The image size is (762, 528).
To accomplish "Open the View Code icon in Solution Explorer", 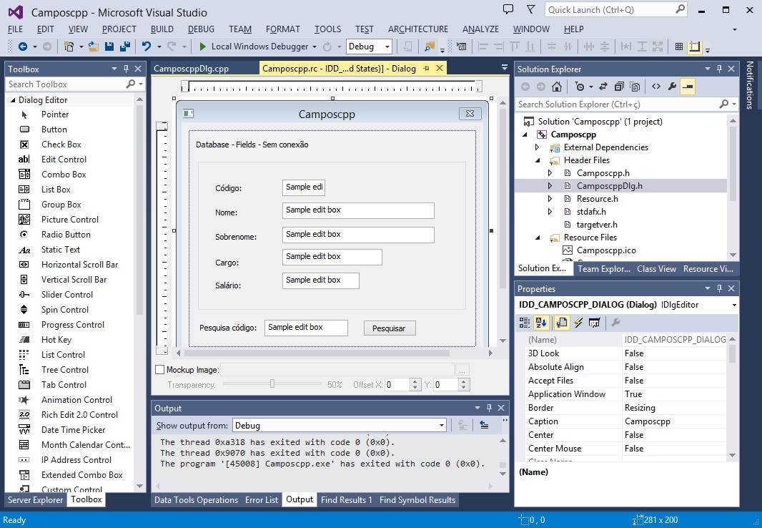I will pos(655,87).
